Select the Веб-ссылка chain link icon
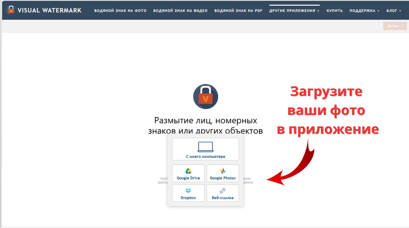The image size is (409, 228). pyautogui.click(x=223, y=191)
